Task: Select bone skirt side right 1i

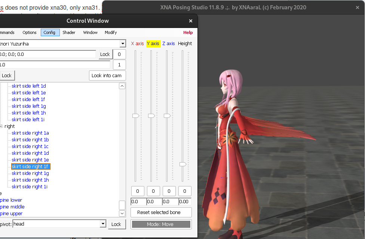Action: click(30, 187)
